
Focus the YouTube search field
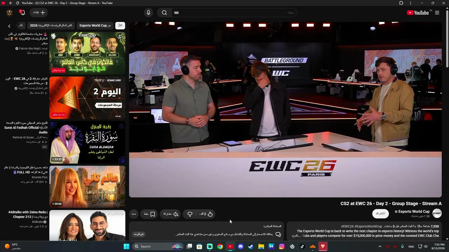tap(234, 13)
